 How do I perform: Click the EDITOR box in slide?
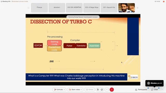(38, 45)
